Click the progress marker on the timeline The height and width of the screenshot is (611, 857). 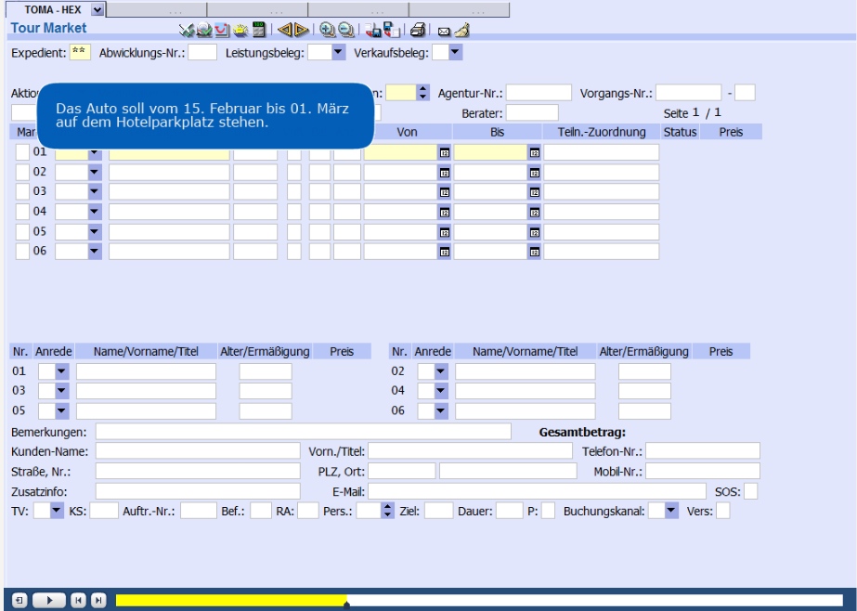tap(346, 604)
